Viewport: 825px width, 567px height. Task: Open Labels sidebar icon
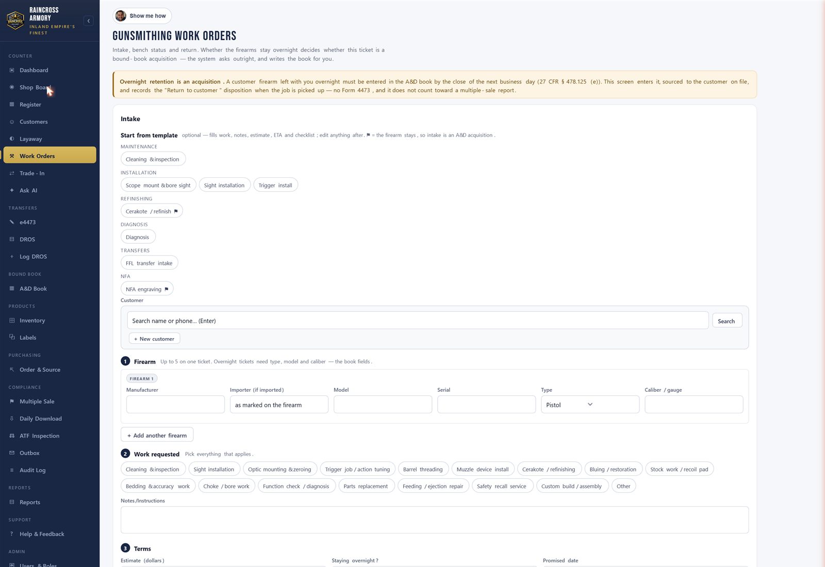(12, 337)
